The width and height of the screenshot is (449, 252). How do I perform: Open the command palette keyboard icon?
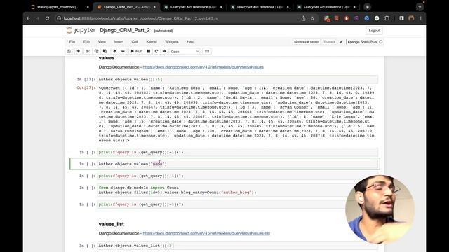207,51
